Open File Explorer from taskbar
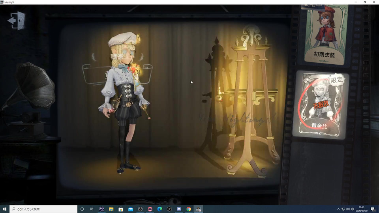Viewport: 379px width, 213px height. [x=111, y=209]
